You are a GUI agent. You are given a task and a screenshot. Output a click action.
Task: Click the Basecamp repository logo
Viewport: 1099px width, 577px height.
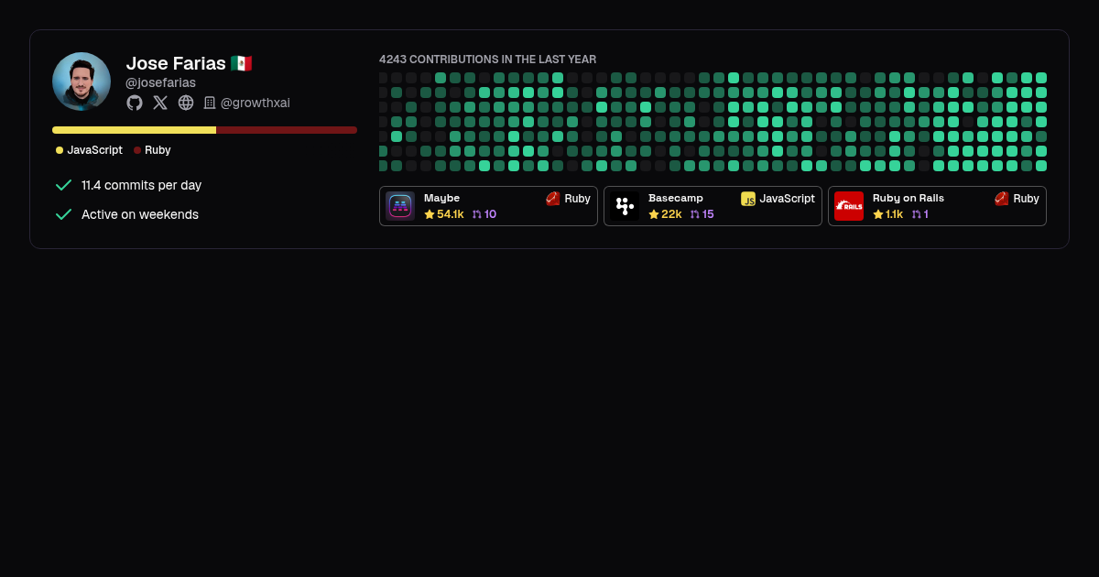(x=625, y=206)
